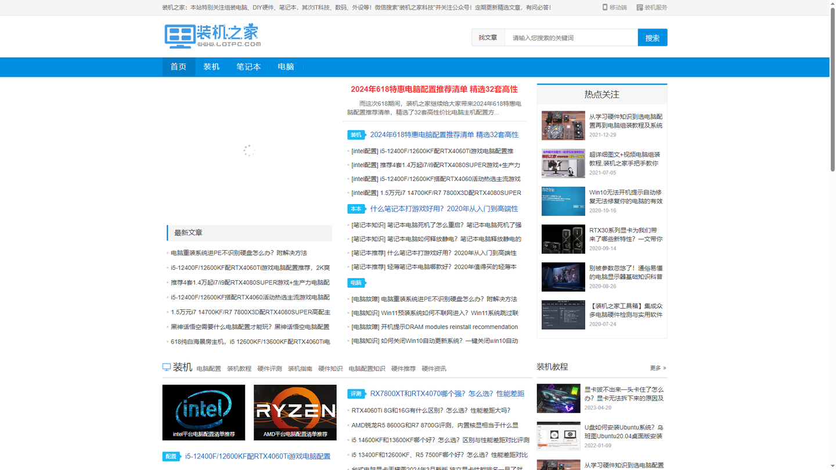Click thumbnail for U盘如何安装Ubuntu系统 tutorial
This screenshot has height=470, width=836.
(558, 436)
